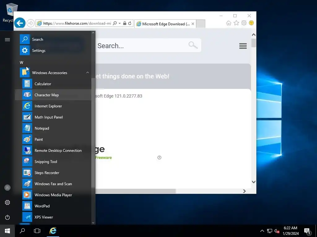View the security lock report icon
The height and width of the screenshot is (237, 317).
tap(125, 23)
